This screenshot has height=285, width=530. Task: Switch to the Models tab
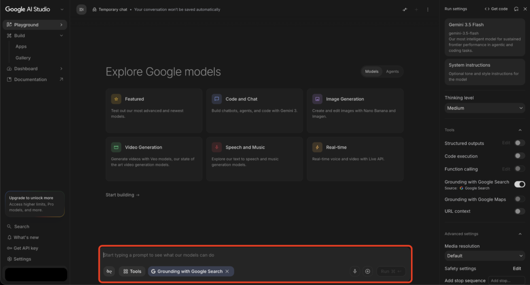coord(372,71)
